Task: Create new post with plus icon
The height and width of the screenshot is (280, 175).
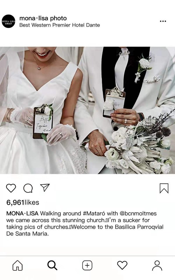Action: [87, 265]
